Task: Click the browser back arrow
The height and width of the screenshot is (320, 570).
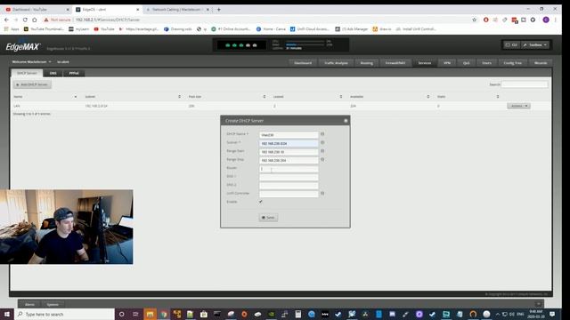Action: [x=6, y=20]
